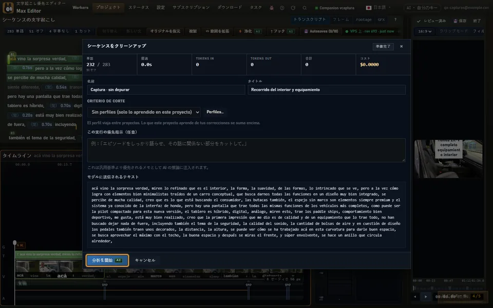The height and width of the screenshot is (308, 493).
Task: Click the 設定 settings menu item
Action: pyautogui.click(x=161, y=7)
